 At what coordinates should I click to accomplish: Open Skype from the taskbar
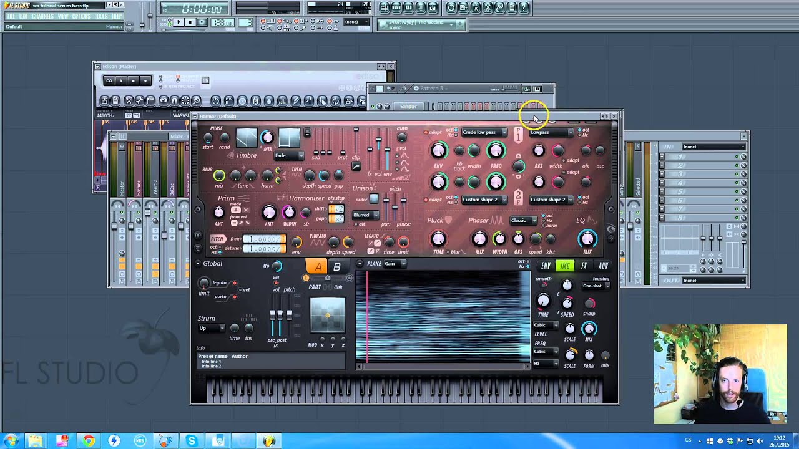tap(191, 441)
